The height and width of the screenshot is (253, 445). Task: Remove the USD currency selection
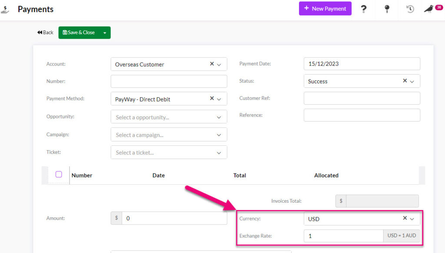405,218
